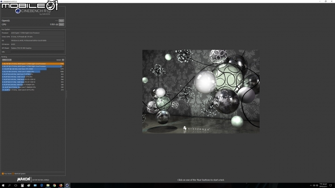Open File Explorer from the taskbar
335x188 pixels.
[x=48, y=185]
